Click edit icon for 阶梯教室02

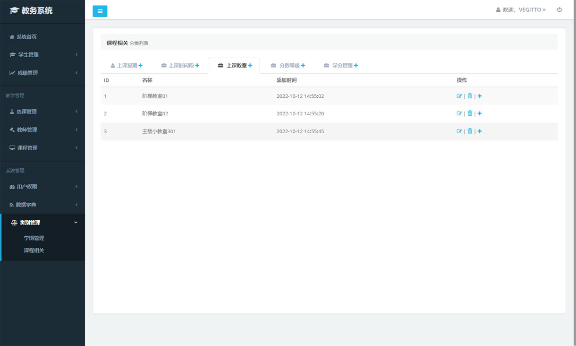(459, 113)
